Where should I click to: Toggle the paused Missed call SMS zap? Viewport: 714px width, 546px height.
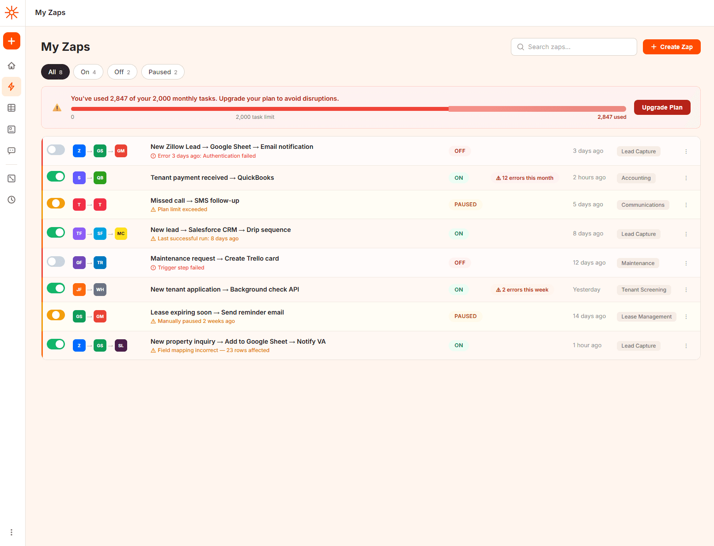click(56, 203)
